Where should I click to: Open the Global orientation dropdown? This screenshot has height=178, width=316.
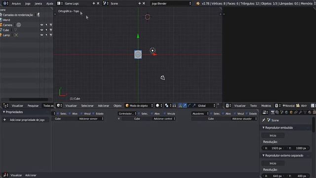[x=206, y=105]
